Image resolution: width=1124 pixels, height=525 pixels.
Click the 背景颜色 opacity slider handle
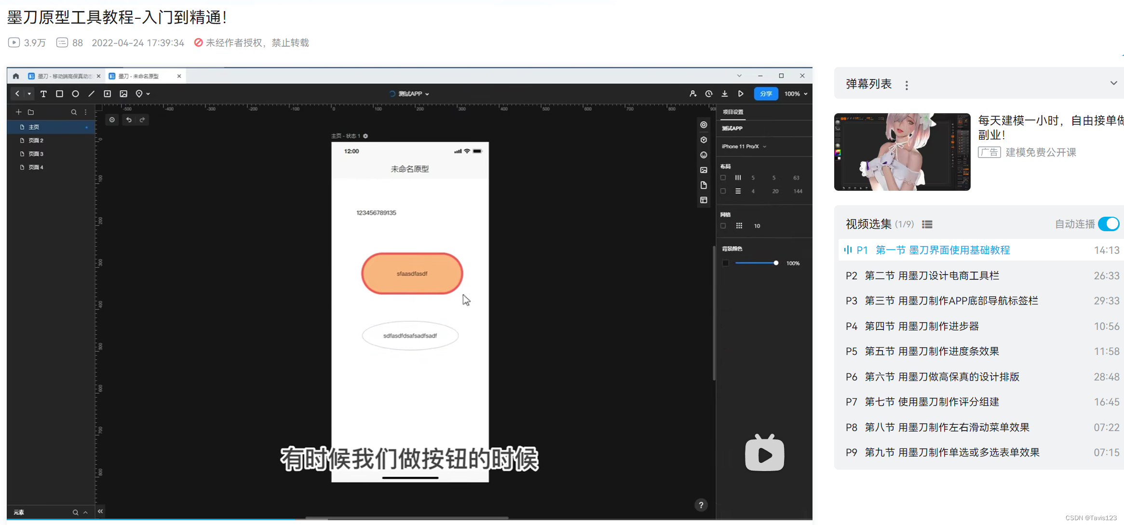pyautogui.click(x=775, y=263)
